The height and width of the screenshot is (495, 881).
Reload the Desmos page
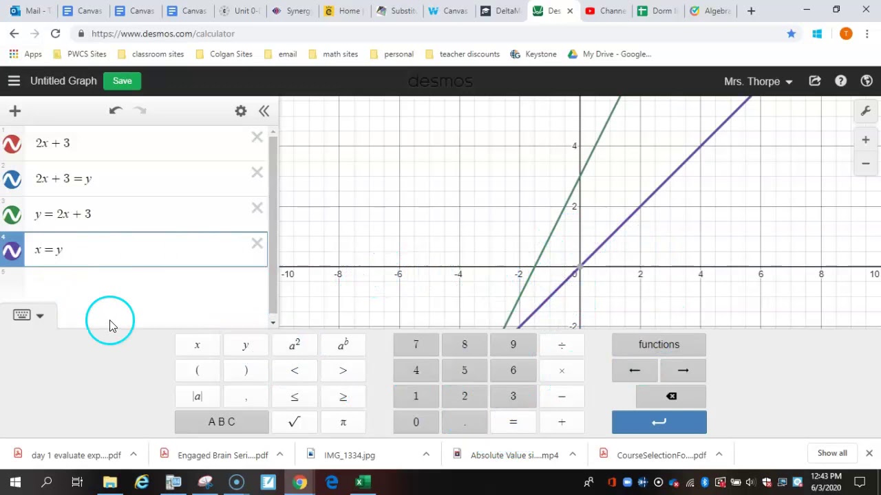point(55,34)
